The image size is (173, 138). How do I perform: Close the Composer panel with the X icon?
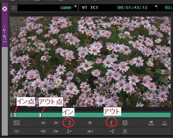[x=5, y=9]
